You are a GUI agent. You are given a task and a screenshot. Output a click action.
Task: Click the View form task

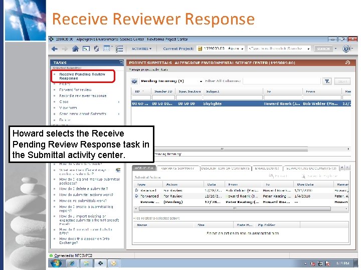(68, 107)
